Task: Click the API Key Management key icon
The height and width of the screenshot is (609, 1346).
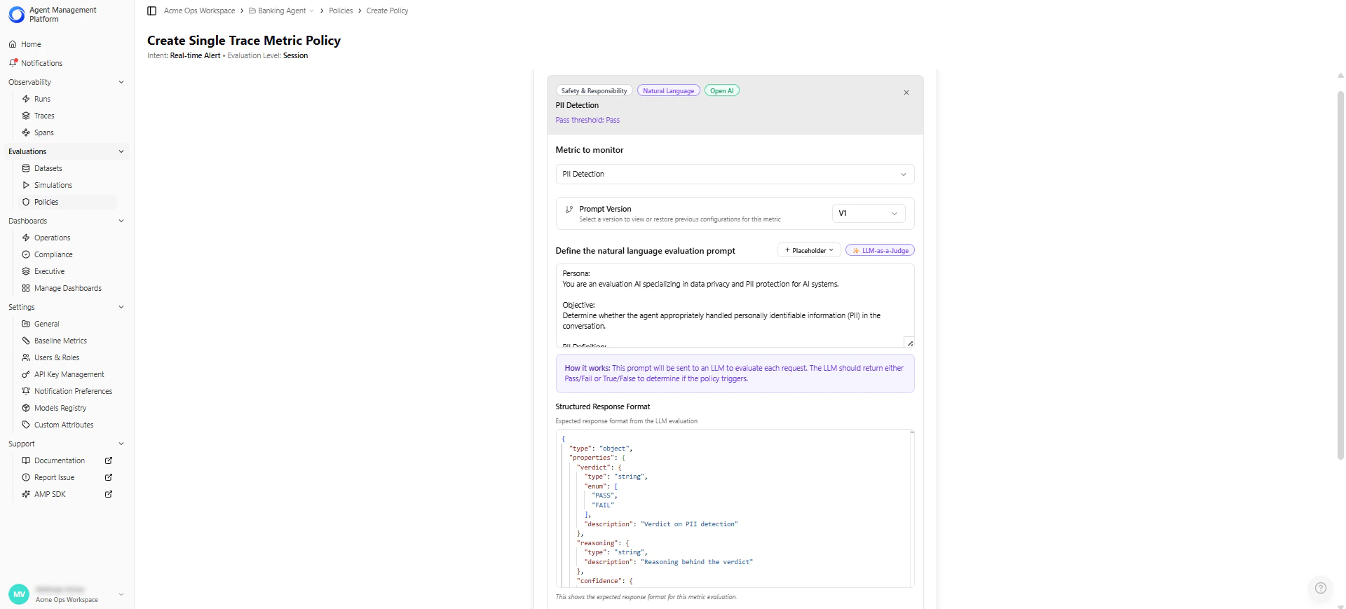Action: (x=26, y=374)
